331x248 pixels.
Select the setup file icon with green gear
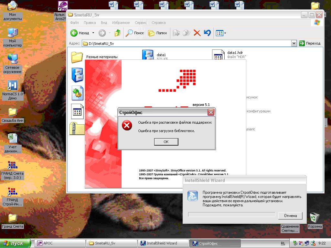77,93
